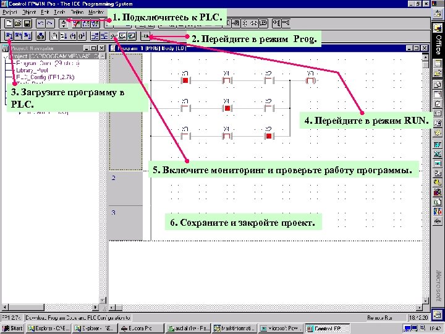Screen dimensions: 445x334
Task: Select red active contact in bottom ladder row
Action: [x=269, y=136]
